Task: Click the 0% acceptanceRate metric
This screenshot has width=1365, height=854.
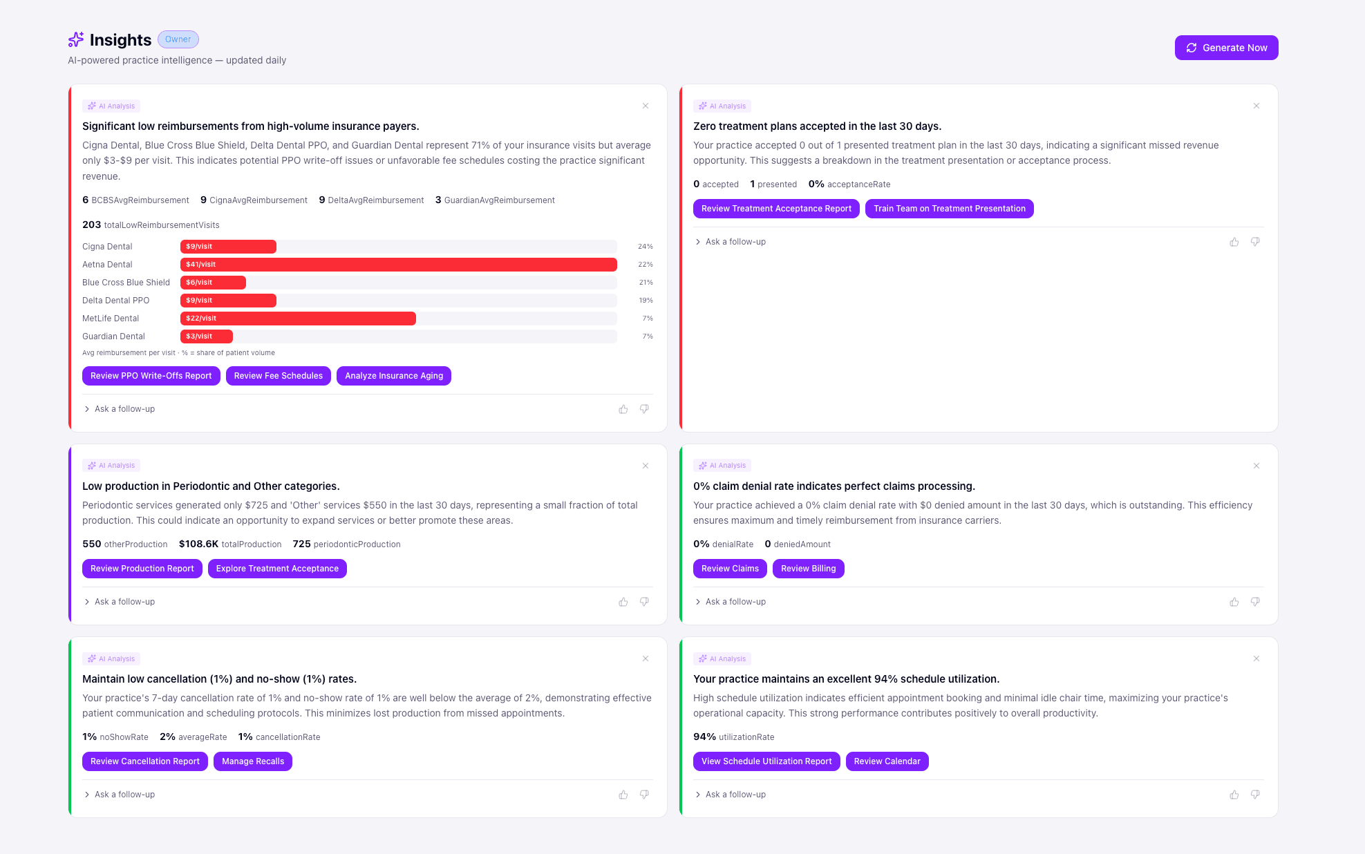Action: [849, 184]
